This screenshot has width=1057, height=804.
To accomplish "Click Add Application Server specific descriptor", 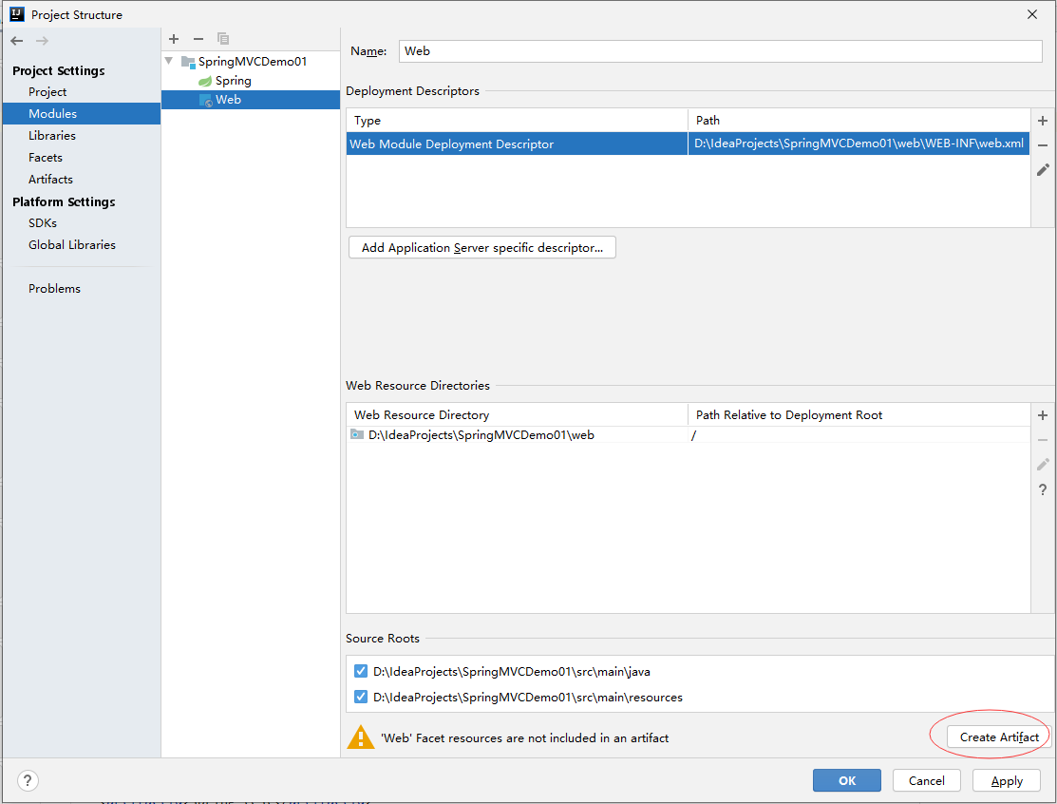I will coord(482,248).
